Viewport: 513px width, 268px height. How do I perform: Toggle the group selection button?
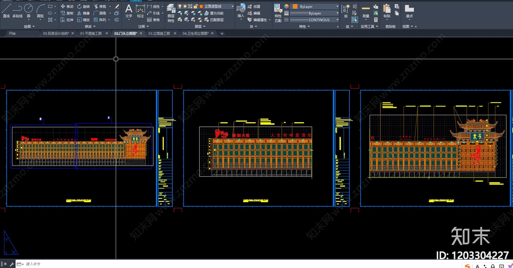(355, 20)
